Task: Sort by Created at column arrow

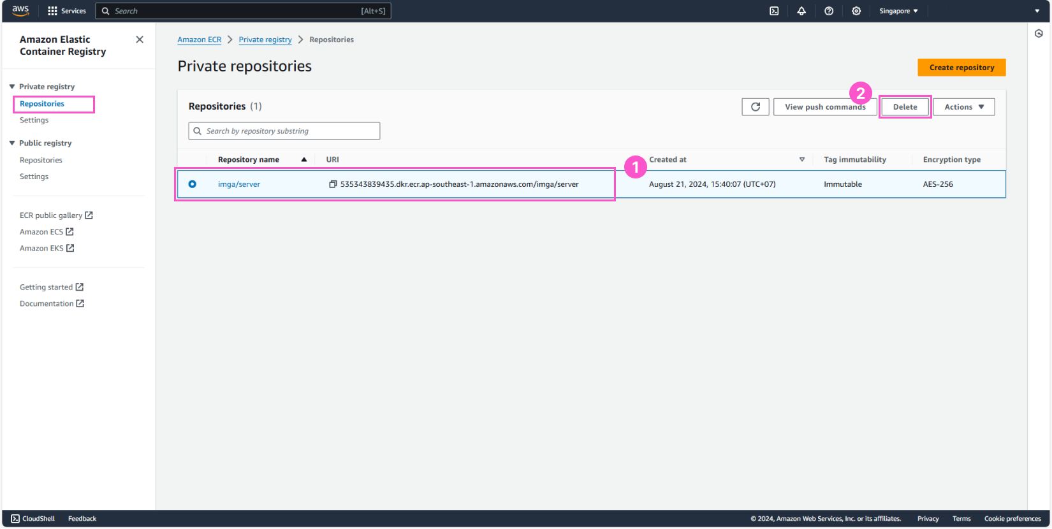Action: [x=802, y=160]
